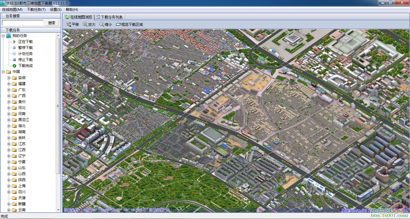Screen dimensions: 410x219
Task: Focus the task search input field
Action: point(23,23)
